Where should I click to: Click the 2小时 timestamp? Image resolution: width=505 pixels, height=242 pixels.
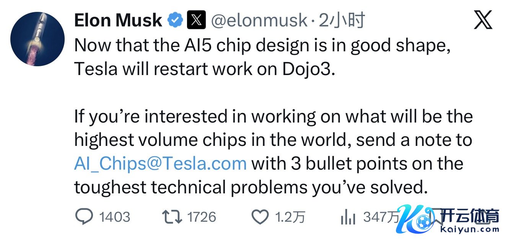[x=342, y=20]
